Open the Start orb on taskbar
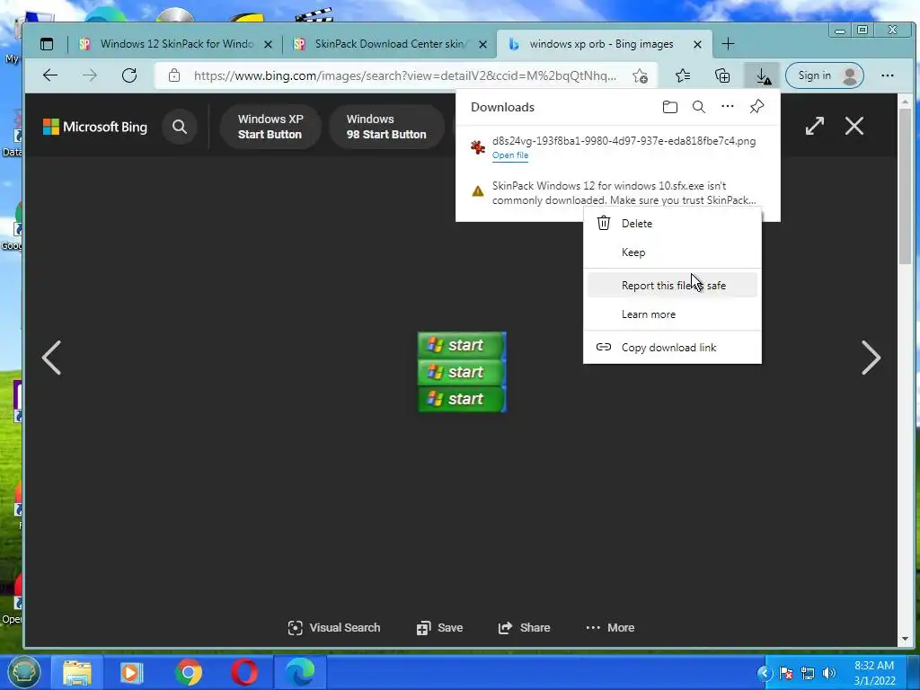The width and height of the screenshot is (920, 690). 23,672
